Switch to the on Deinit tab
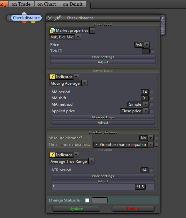Screen dimensions: 186x218 [x=73, y=4]
